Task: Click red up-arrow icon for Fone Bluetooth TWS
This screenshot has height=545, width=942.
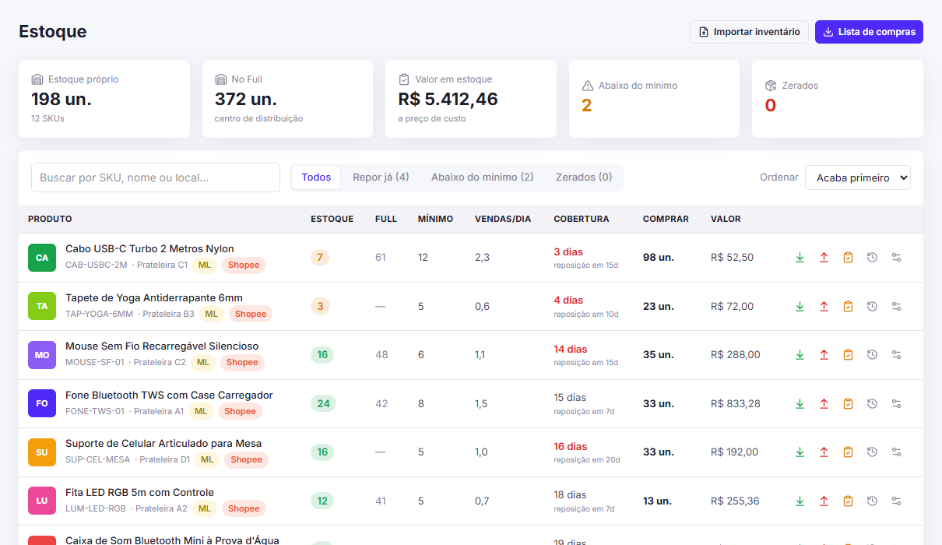Action: tap(824, 404)
